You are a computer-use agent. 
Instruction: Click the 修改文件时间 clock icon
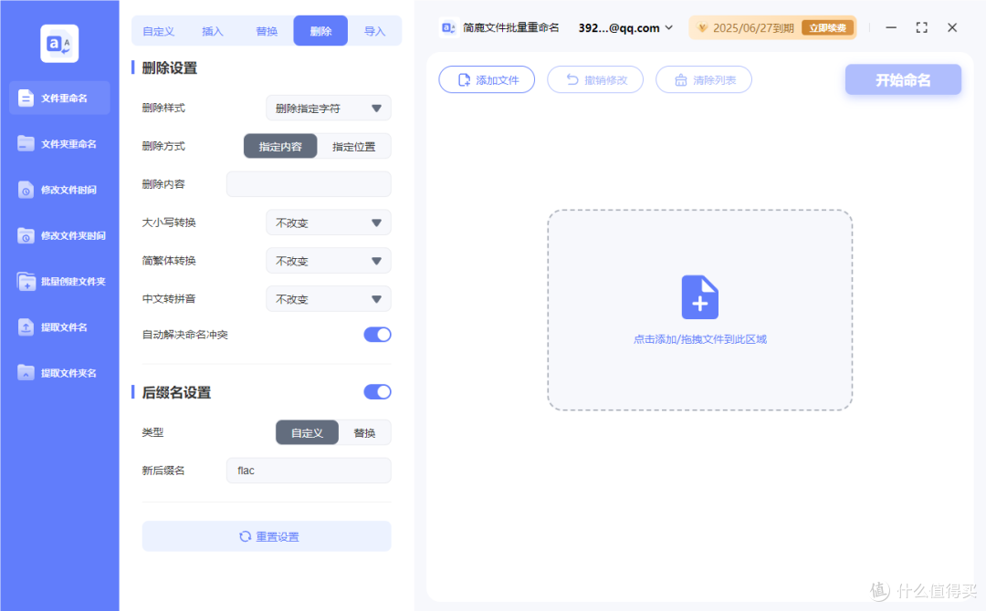(x=26, y=190)
